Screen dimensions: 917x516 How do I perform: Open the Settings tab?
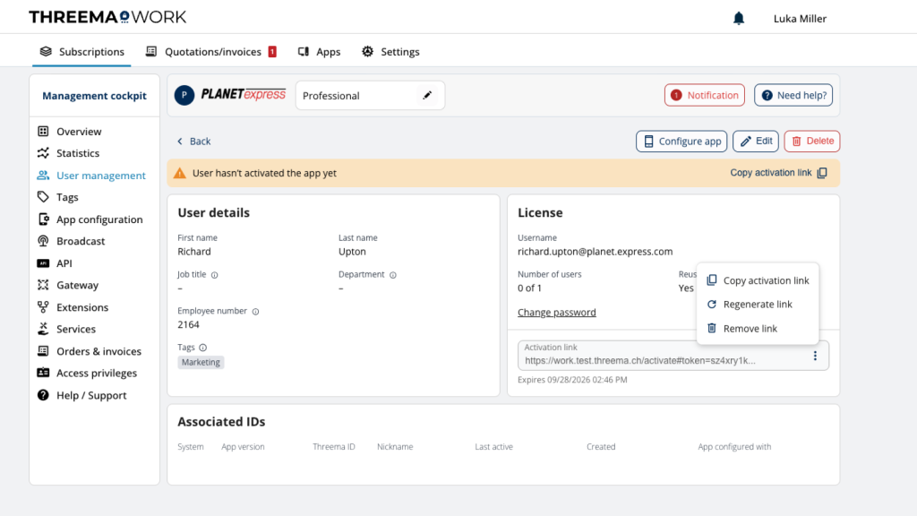pos(390,51)
